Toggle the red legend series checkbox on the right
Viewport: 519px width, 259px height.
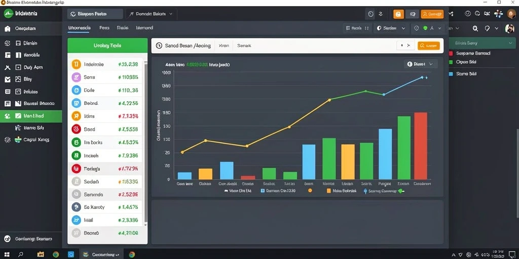451,53
